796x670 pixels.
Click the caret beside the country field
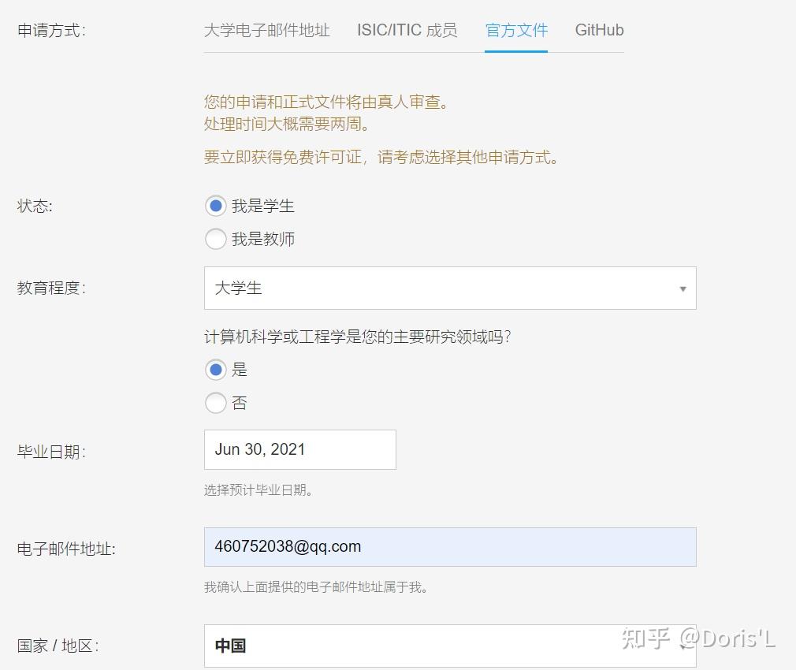(x=683, y=646)
